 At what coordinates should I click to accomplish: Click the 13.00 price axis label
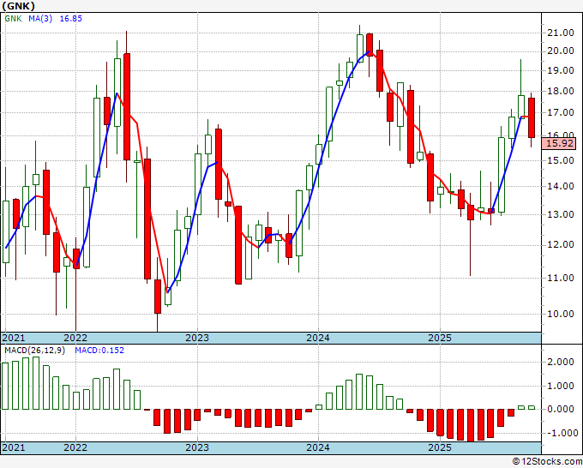click(561, 214)
